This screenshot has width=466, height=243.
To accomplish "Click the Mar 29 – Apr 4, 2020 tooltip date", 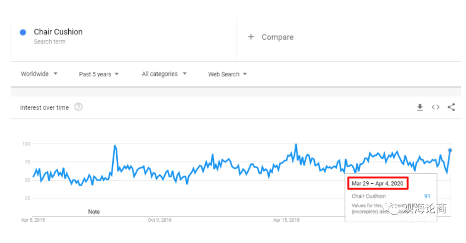I will (x=378, y=183).
